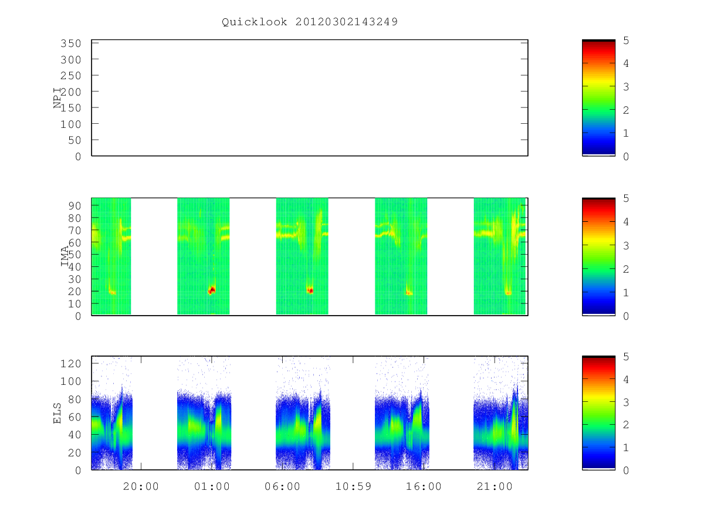Viewport: 704px width, 528px height.
Task: Click the 350 tick on NPI axis
Action: point(72,43)
